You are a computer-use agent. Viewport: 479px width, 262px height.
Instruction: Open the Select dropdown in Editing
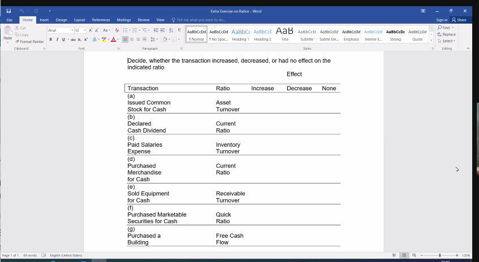[x=446, y=41]
